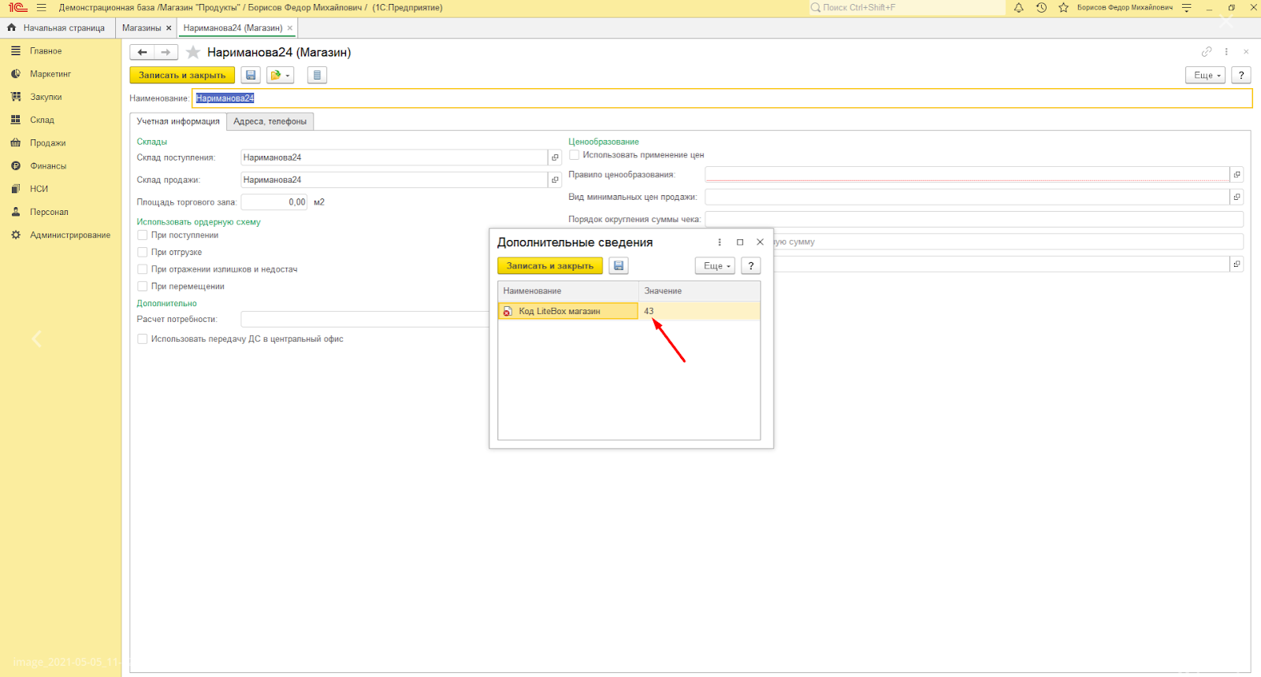Expand the Еще dropdown in dialog
This screenshot has width=1261, height=677.
point(715,266)
